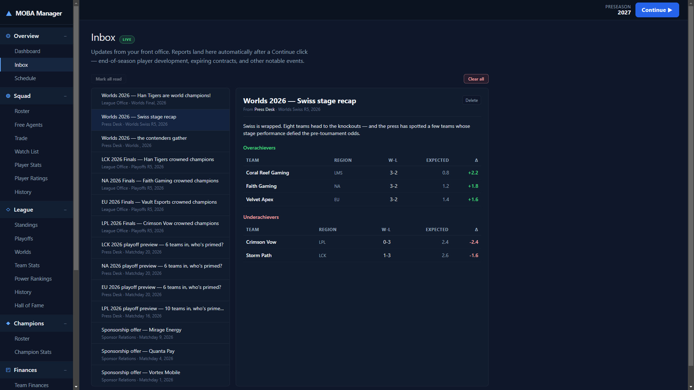
Task: Open League History
Action: click(37, 292)
